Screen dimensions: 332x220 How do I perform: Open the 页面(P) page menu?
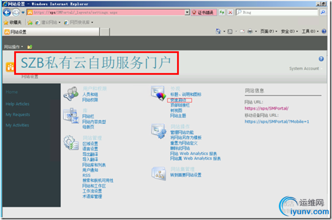pyautogui.click(x=269, y=31)
